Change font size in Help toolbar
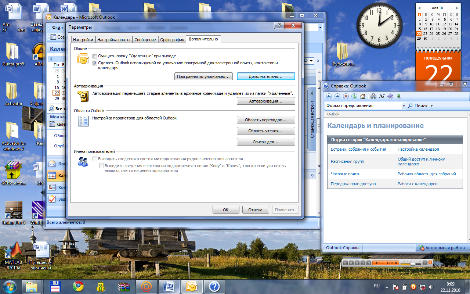 (382, 96)
